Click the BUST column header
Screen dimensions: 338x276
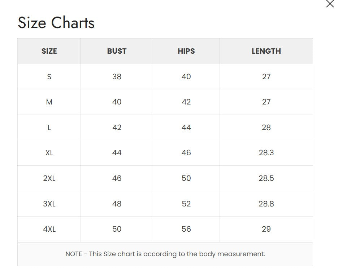117,51
